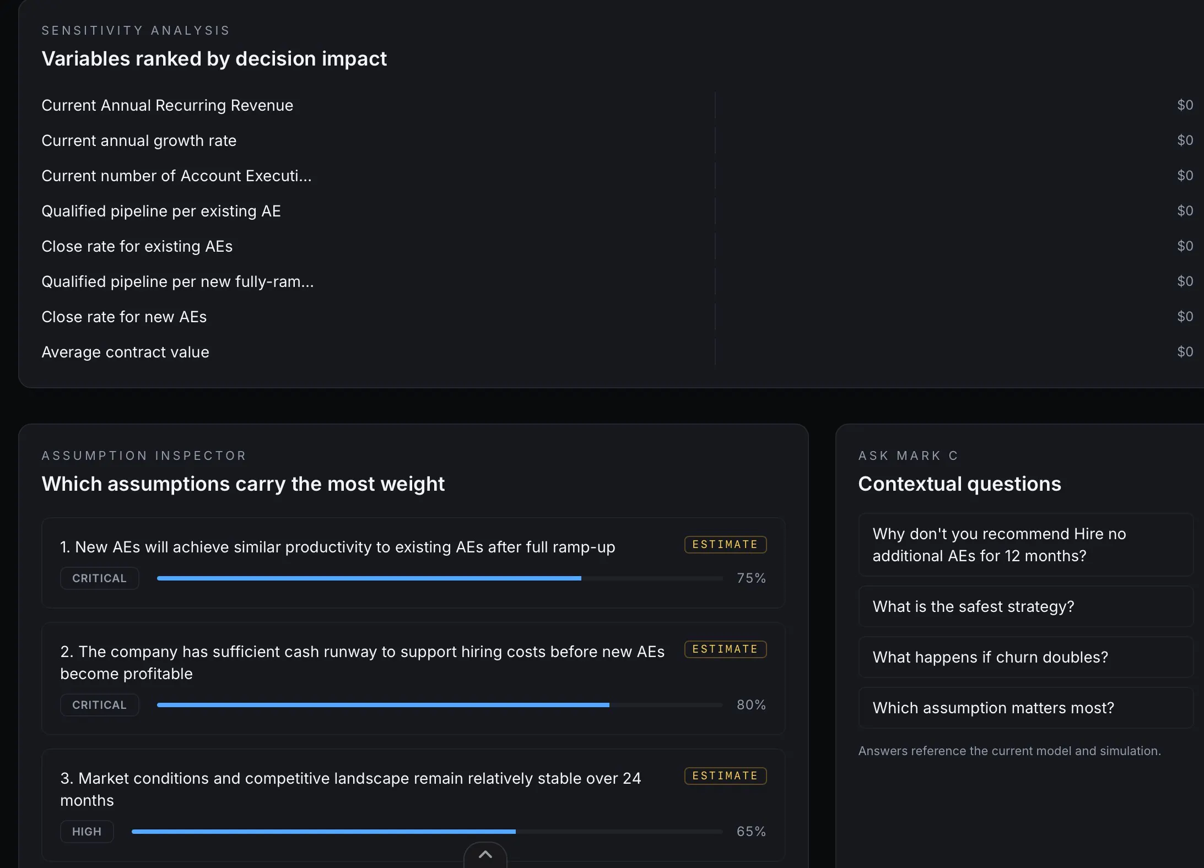Click $0 value for Close rate for new AEs
Viewport: 1204px width, 868px height.
click(1185, 317)
